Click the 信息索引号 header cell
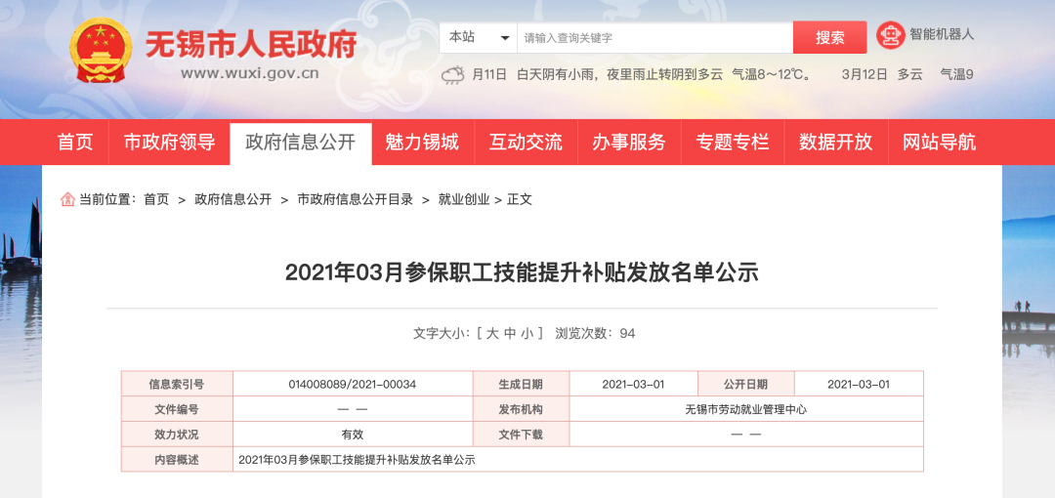1055x498 pixels. pos(177,385)
